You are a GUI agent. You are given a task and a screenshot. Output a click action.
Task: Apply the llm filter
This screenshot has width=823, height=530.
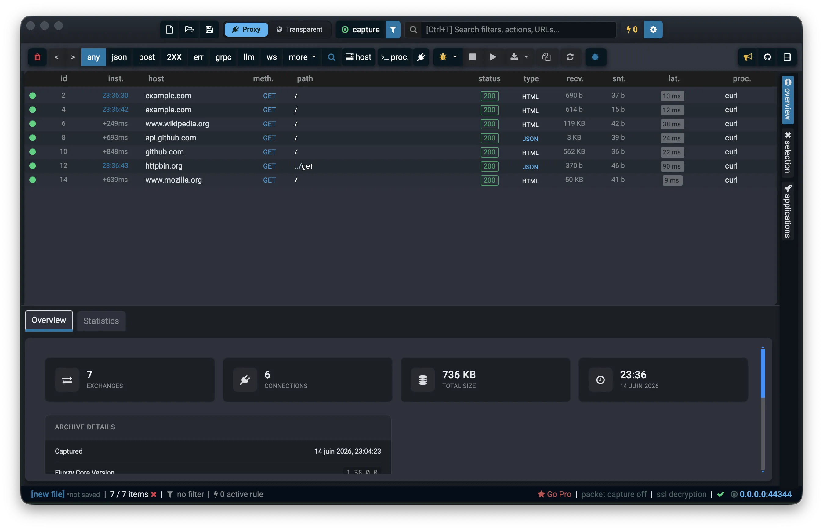pos(249,57)
